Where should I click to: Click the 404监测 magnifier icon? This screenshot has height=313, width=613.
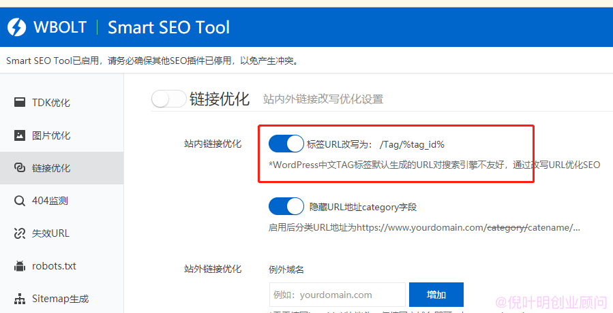[x=20, y=201]
